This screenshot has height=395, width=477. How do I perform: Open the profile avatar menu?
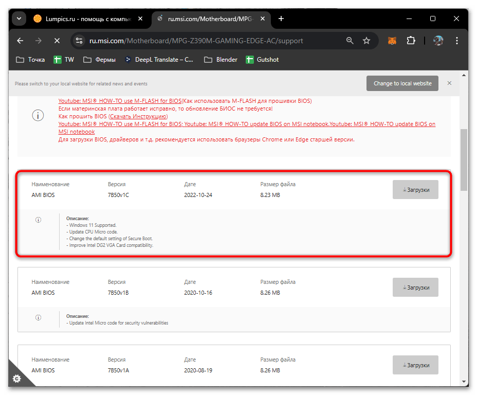438,41
